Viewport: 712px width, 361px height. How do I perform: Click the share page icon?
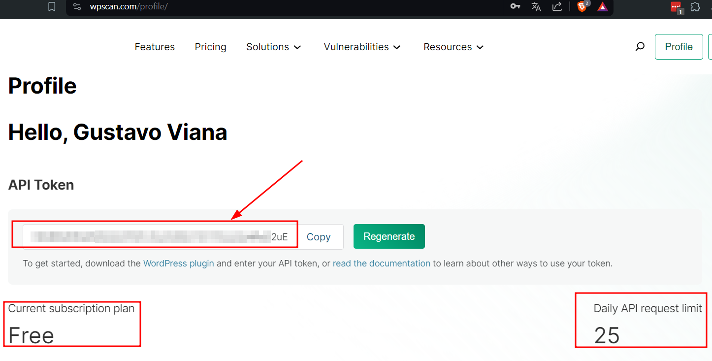coord(557,7)
